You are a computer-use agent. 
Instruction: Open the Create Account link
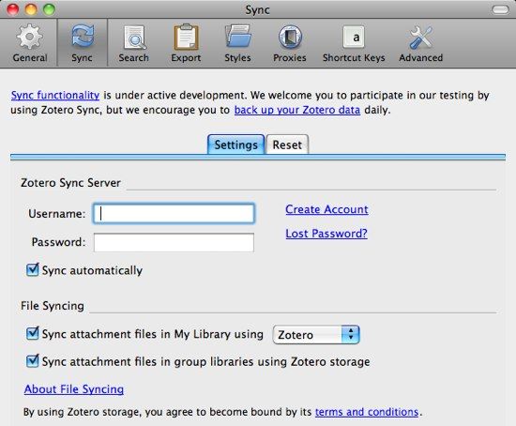click(326, 209)
